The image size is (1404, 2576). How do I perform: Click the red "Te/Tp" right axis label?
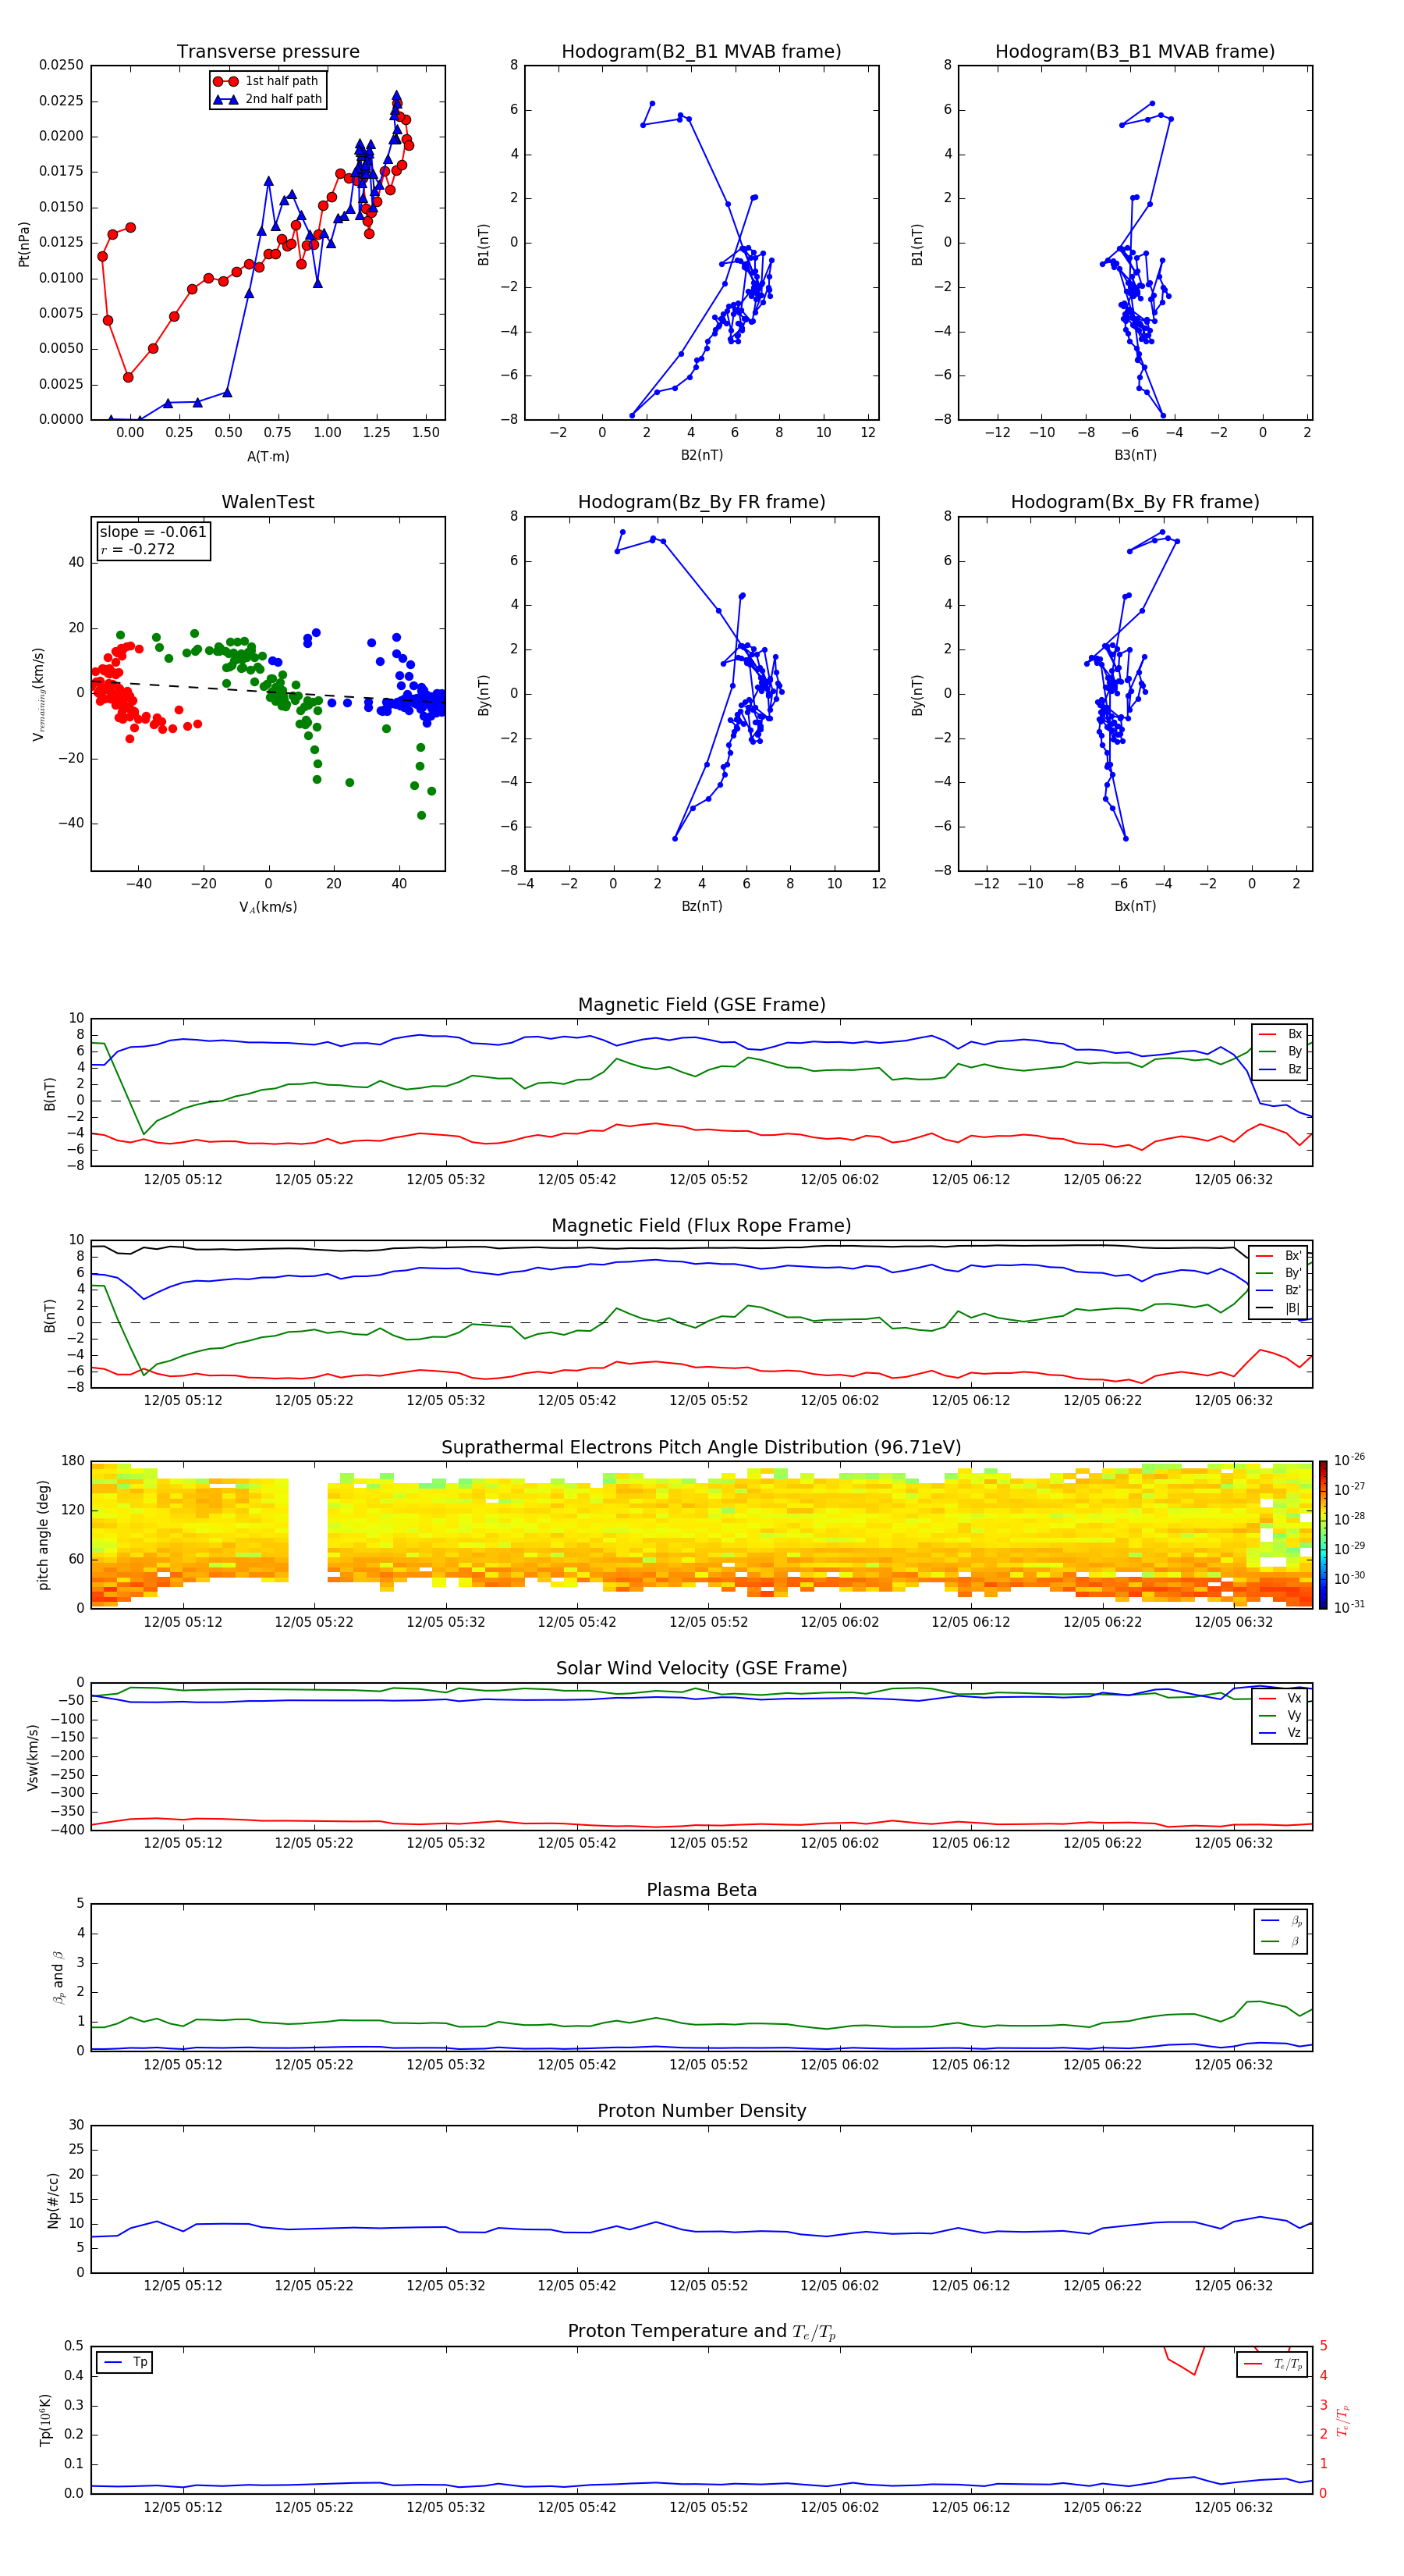(x=1343, y=2420)
